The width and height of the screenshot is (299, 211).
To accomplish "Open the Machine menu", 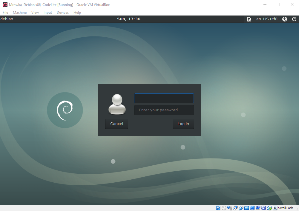I will [20, 13].
